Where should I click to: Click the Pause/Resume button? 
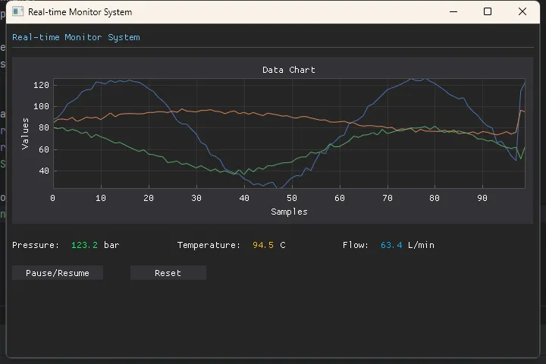[x=58, y=273]
